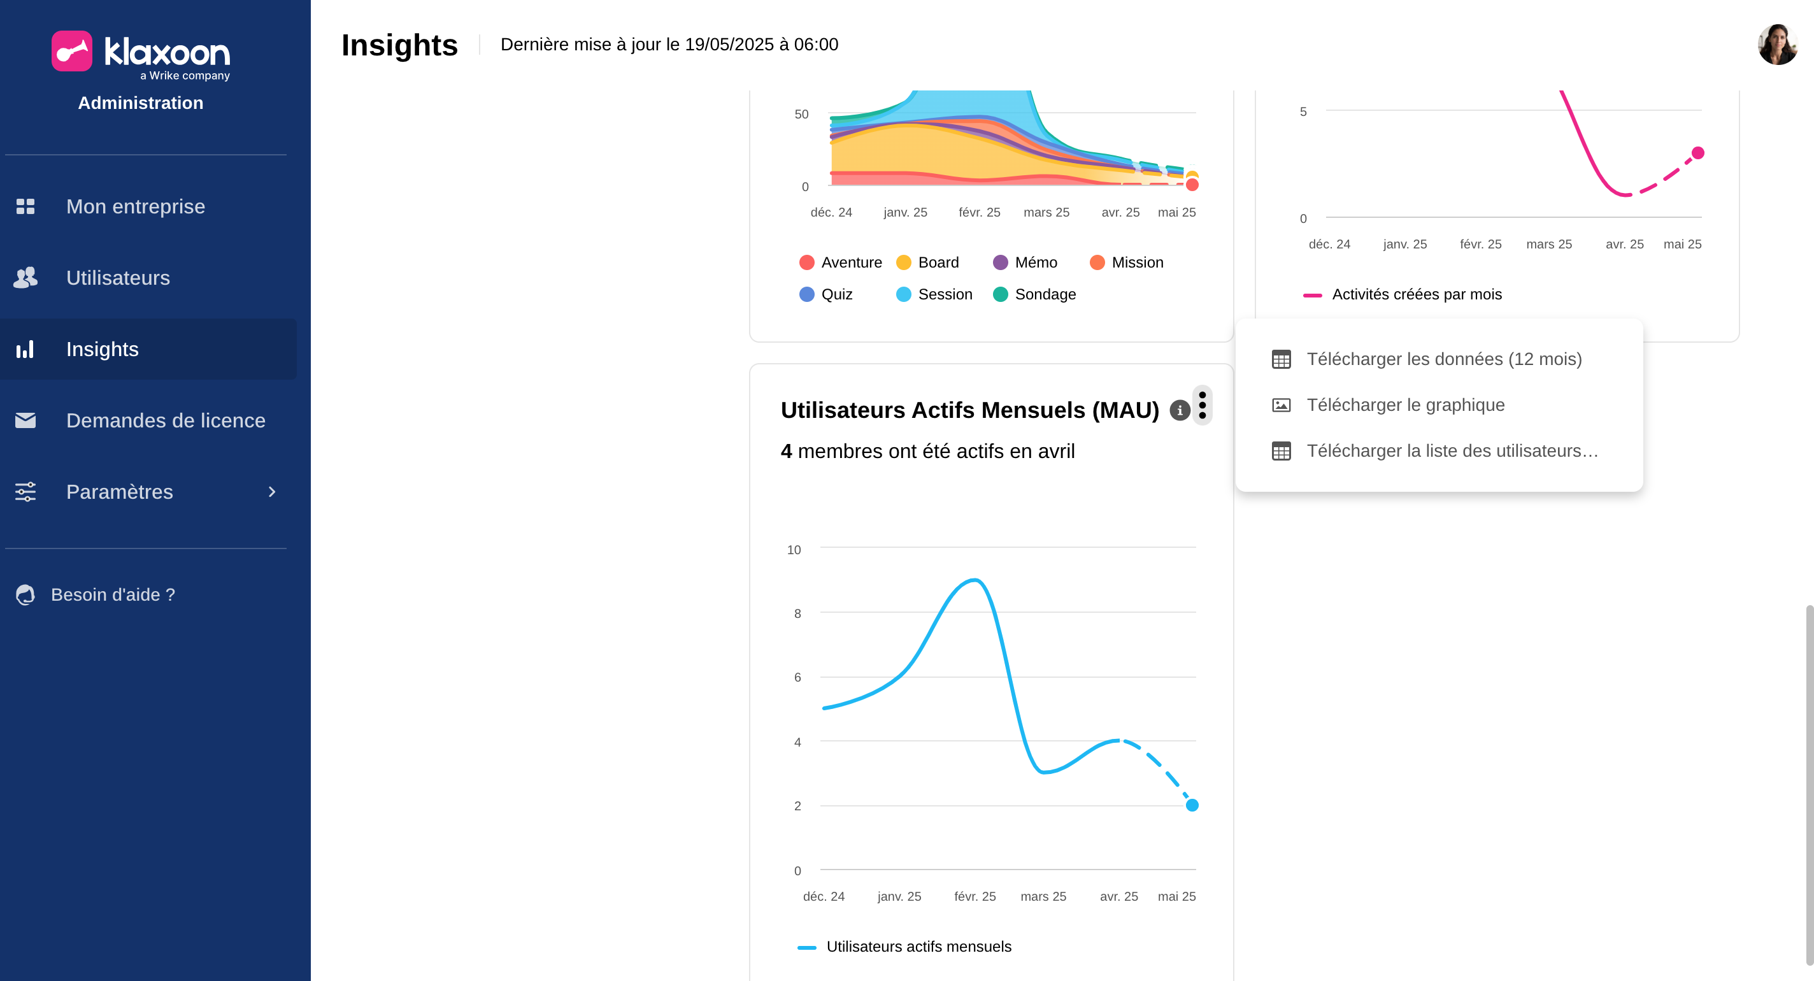This screenshot has width=1814, height=981.
Task: Open the user profile avatar
Action: 1776,45
